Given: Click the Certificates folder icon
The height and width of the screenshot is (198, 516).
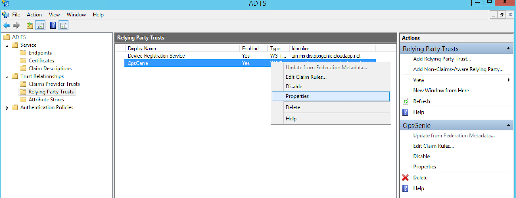Looking at the screenshot, I should (x=23, y=60).
